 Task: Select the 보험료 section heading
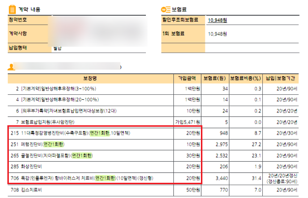click(x=179, y=9)
